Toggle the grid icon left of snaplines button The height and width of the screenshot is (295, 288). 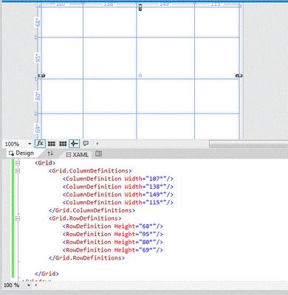point(63,144)
